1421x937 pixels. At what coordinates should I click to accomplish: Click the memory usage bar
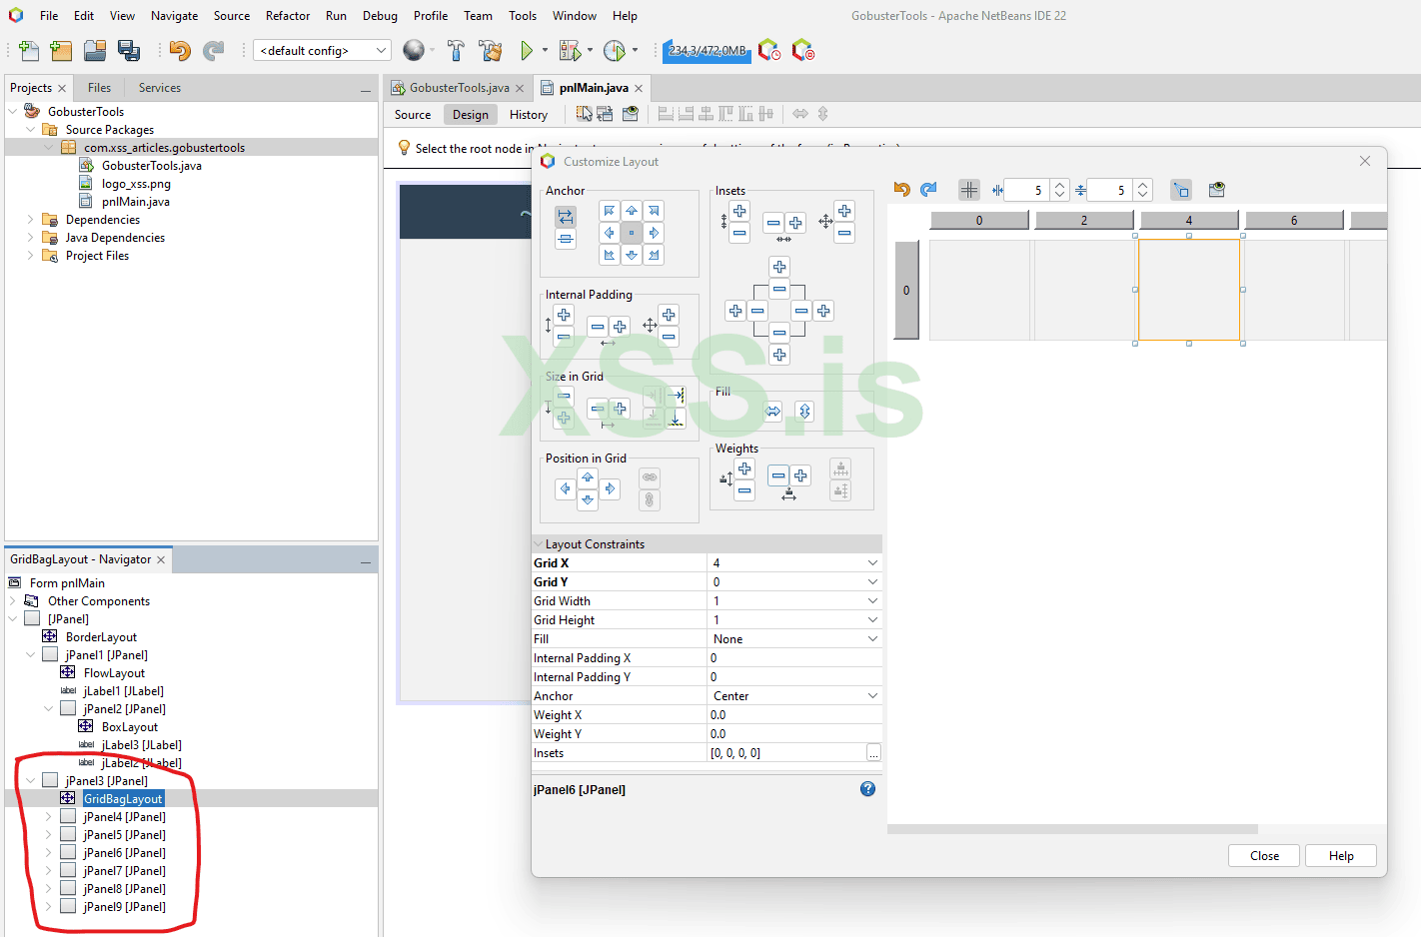point(707,51)
